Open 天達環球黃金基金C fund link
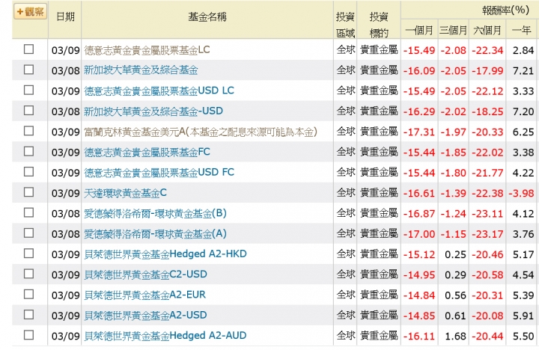The height and width of the screenshot is (350, 539). pyautogui.click(x=126, y=193)
